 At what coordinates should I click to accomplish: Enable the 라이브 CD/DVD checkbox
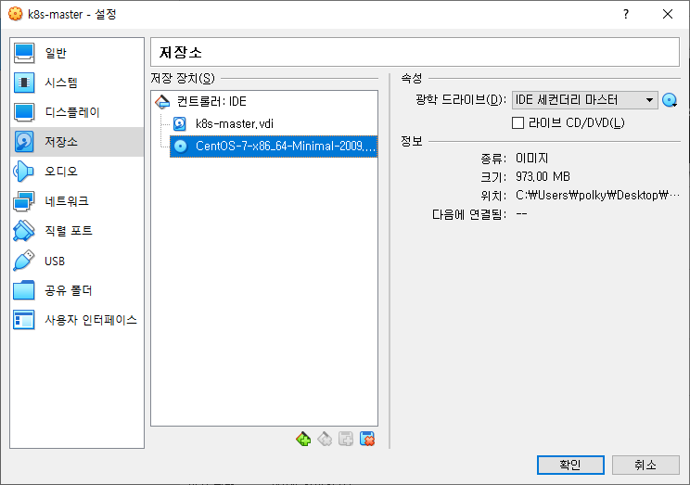[x=517, y=122]
